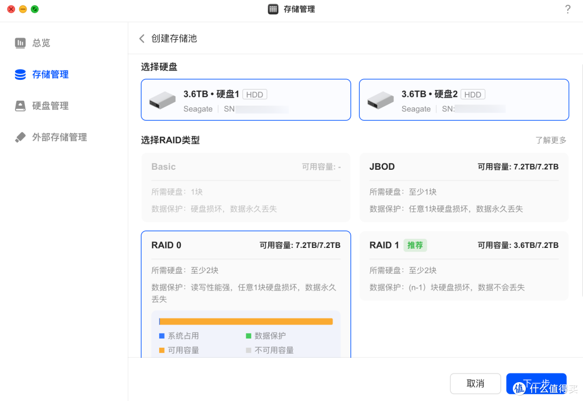Open the 总览 sidebar section
Viewport: 583px width, 401px height.
[x=41, y=43]
